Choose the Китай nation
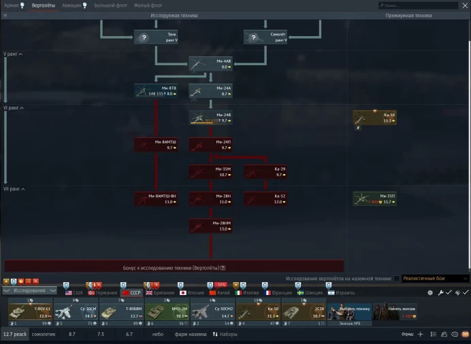 click(220, 293)
